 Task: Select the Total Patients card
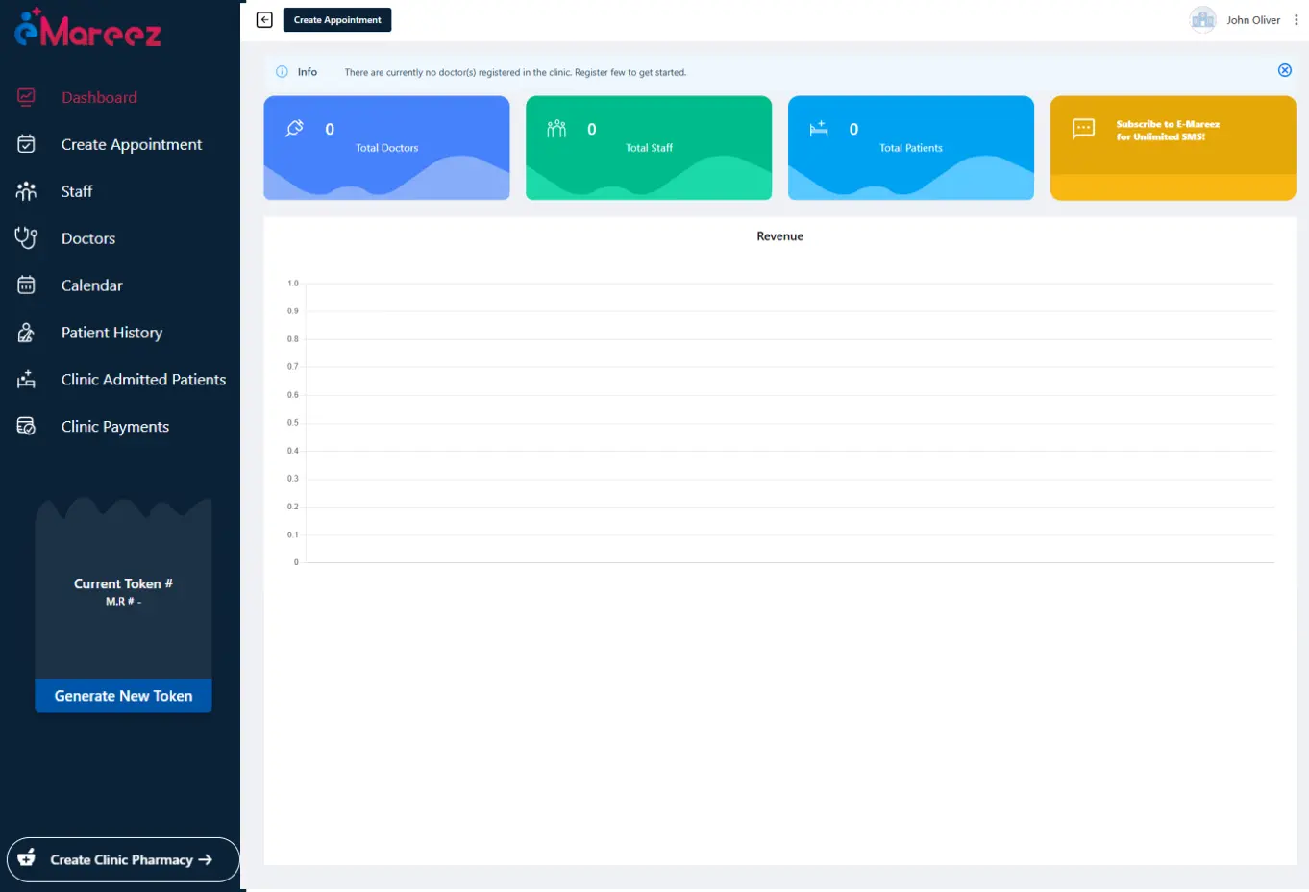click(911, 148)
